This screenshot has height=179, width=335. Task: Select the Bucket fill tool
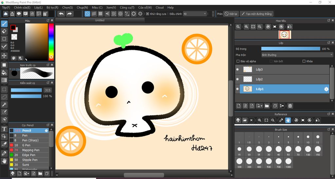pos(4,72)
